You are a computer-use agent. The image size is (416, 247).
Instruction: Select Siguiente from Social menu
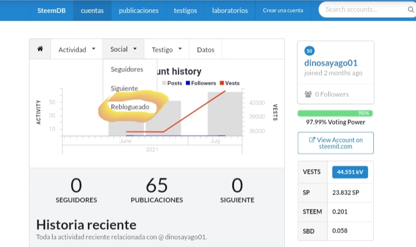click(x=124, y=88)
